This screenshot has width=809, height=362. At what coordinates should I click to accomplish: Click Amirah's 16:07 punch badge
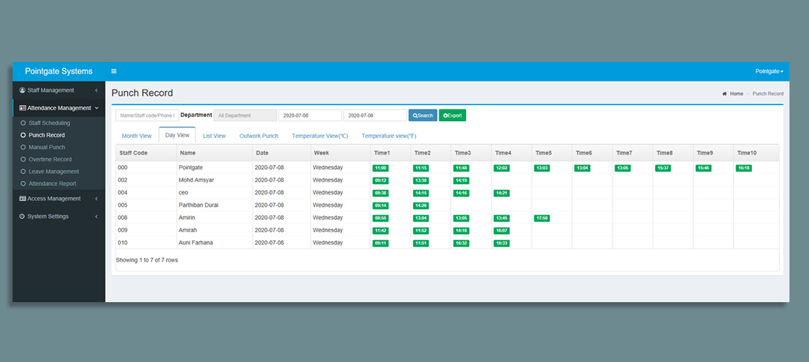pos(501,230)
